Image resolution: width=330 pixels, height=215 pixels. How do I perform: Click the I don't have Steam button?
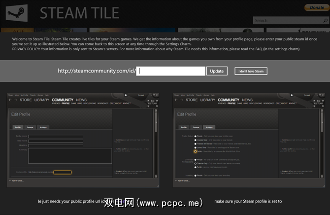pos(251,71)
